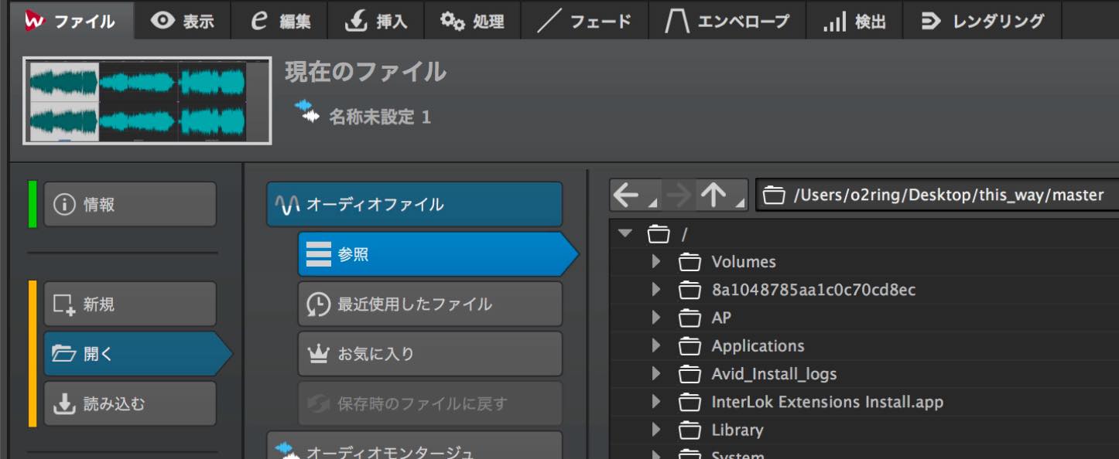Expand the 8a1048785aa1c0c70cd8ec folder
This screenshot has height=459, width=1119.
click(656, 290)
